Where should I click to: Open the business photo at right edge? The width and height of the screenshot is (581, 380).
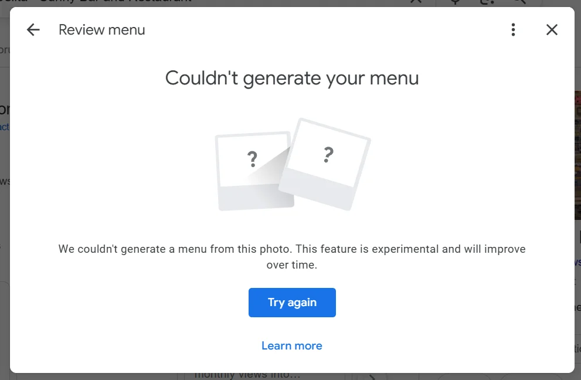tap(577, 155)
